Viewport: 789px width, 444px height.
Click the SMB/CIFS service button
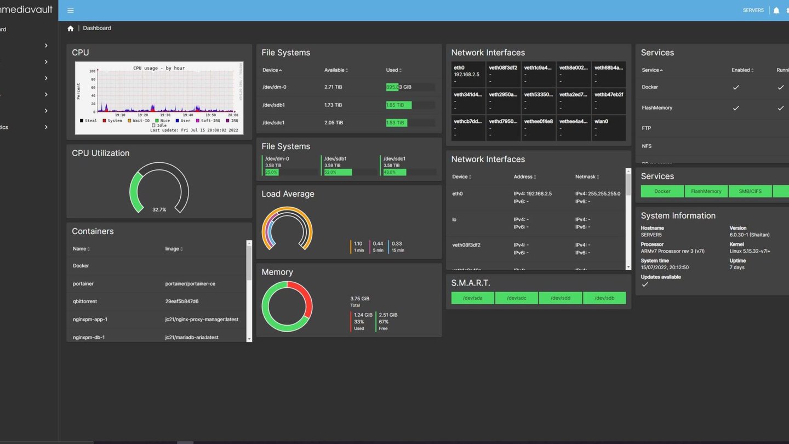click(750, 191)
